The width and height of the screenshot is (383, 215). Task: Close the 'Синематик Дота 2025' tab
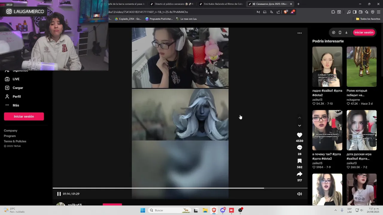pos(291,4)
